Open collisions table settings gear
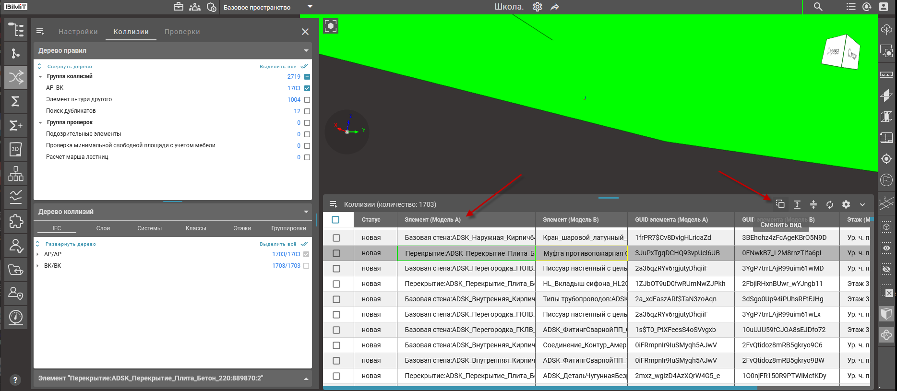This screenshot has width=897, height=391. click(846, 204)
